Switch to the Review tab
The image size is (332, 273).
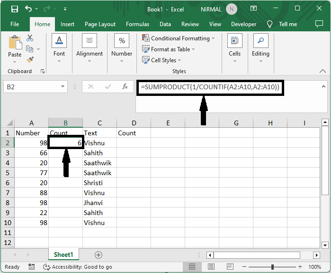(190, 24)
